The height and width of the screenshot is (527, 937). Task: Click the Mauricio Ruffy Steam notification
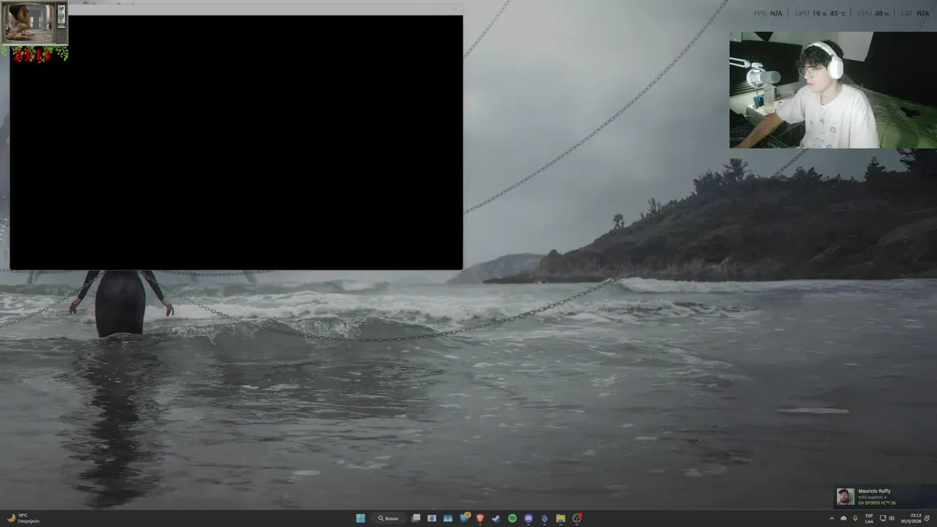885,497
